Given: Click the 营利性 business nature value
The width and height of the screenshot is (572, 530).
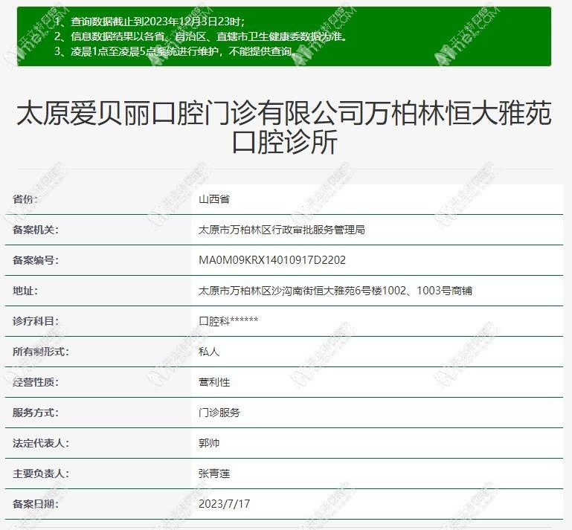Looking at the screenshot, I should tap(214, 382).
